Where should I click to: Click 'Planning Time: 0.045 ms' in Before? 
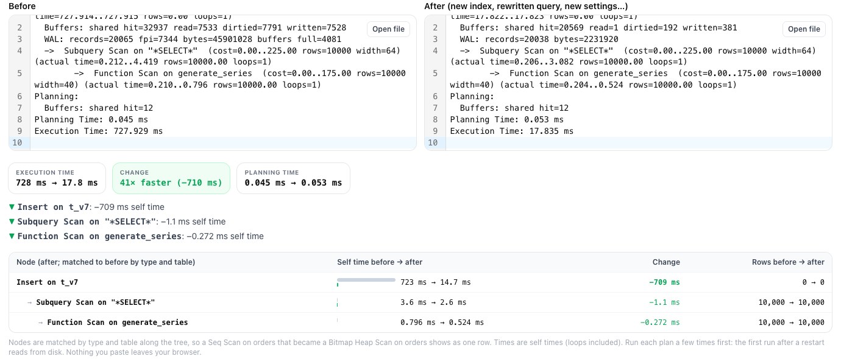91,120
